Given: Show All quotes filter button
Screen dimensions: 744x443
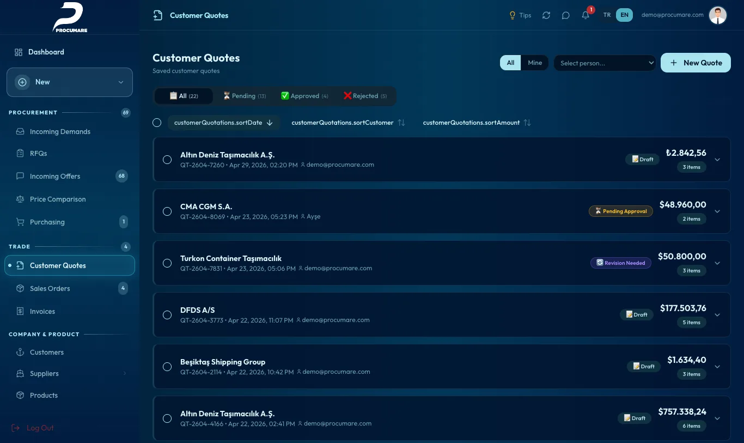Looking at the screenshot, I should click(x=510, y=63).
